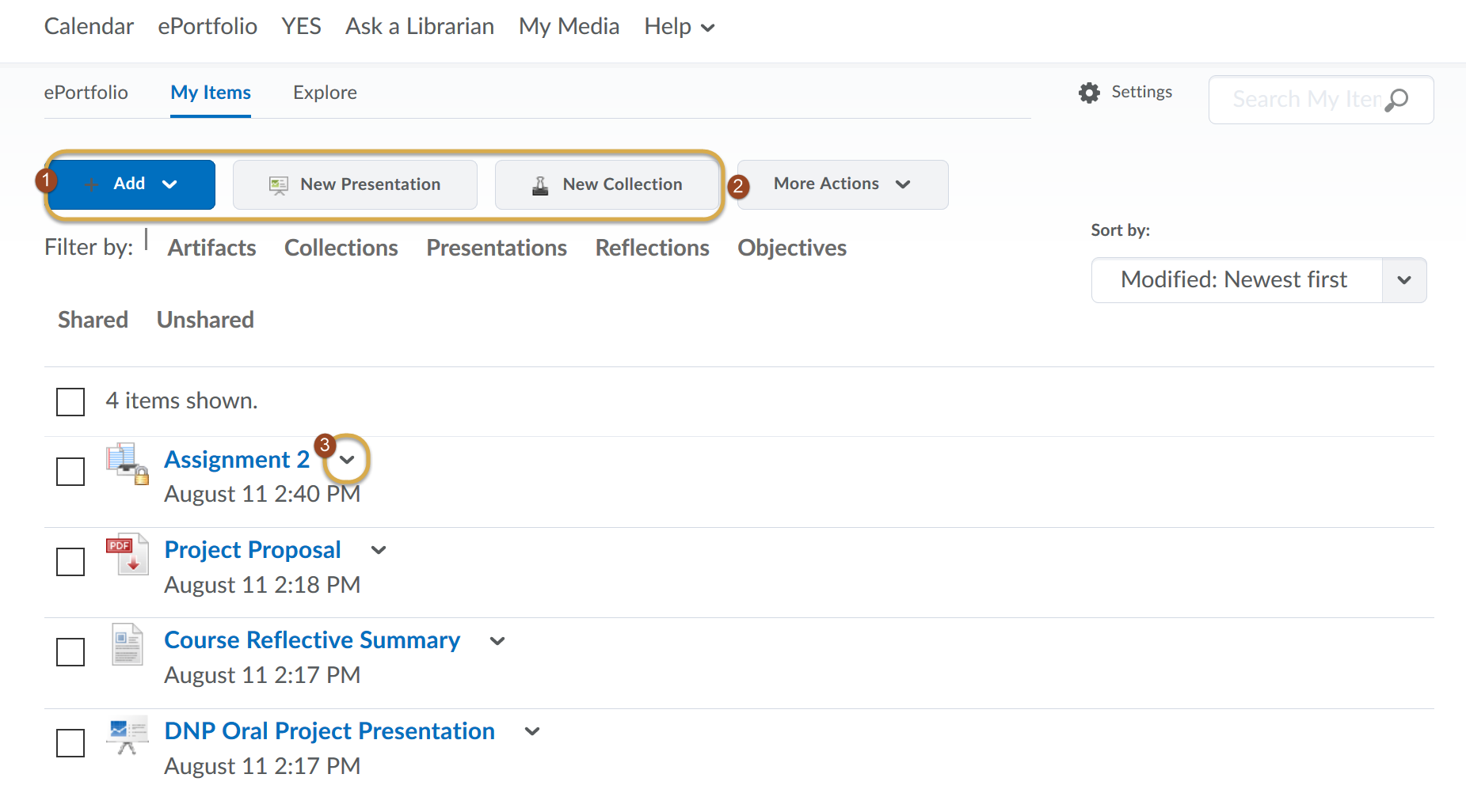Filter by Collections
This screenshot has height=812, width=1466.
tap(341, 248)
